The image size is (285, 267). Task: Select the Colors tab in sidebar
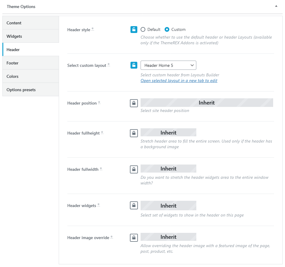coord(31,76)
